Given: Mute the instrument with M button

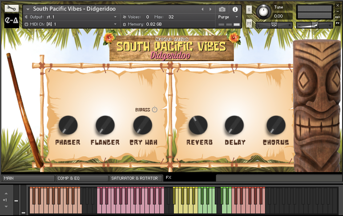Looking at the screenshot, I should click(x=249, y=23).
